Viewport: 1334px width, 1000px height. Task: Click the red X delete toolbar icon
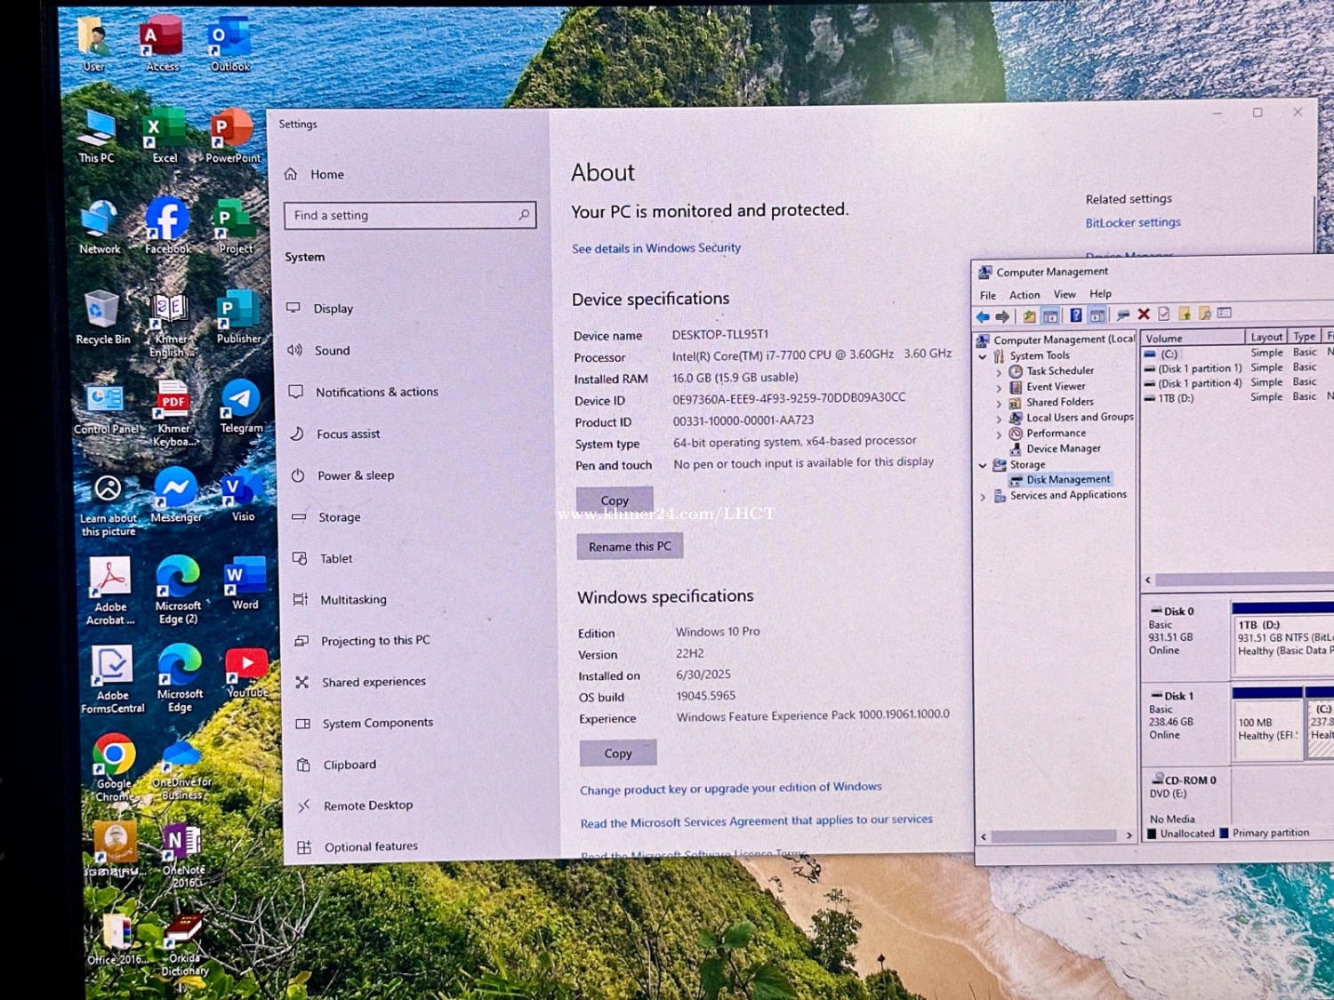tap(1144, 315)
